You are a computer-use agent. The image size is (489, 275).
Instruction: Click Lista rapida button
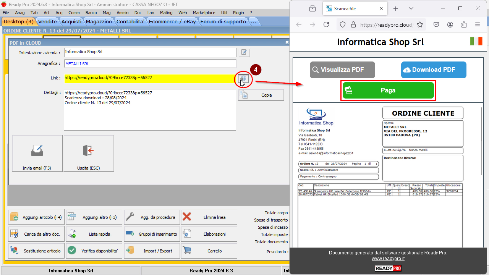point(94,234)
